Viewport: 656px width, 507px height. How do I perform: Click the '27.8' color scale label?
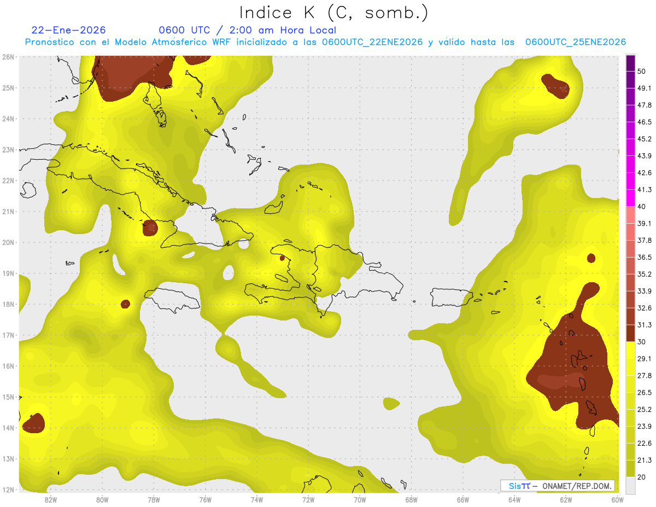[644, 376]
